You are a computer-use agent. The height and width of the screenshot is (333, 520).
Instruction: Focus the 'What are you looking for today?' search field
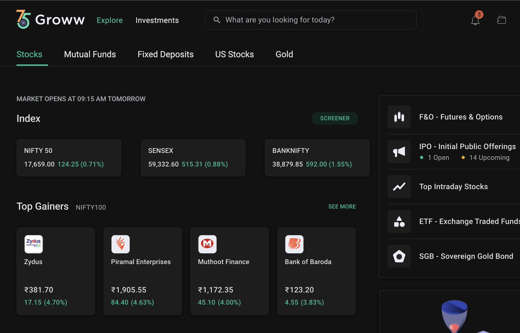[311, 20]
